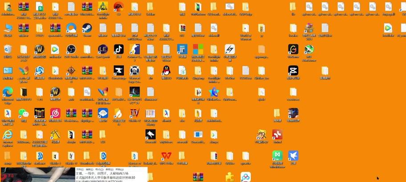Open the green MindMaster icon
406x182 pixels.
(x=277, y=156)
